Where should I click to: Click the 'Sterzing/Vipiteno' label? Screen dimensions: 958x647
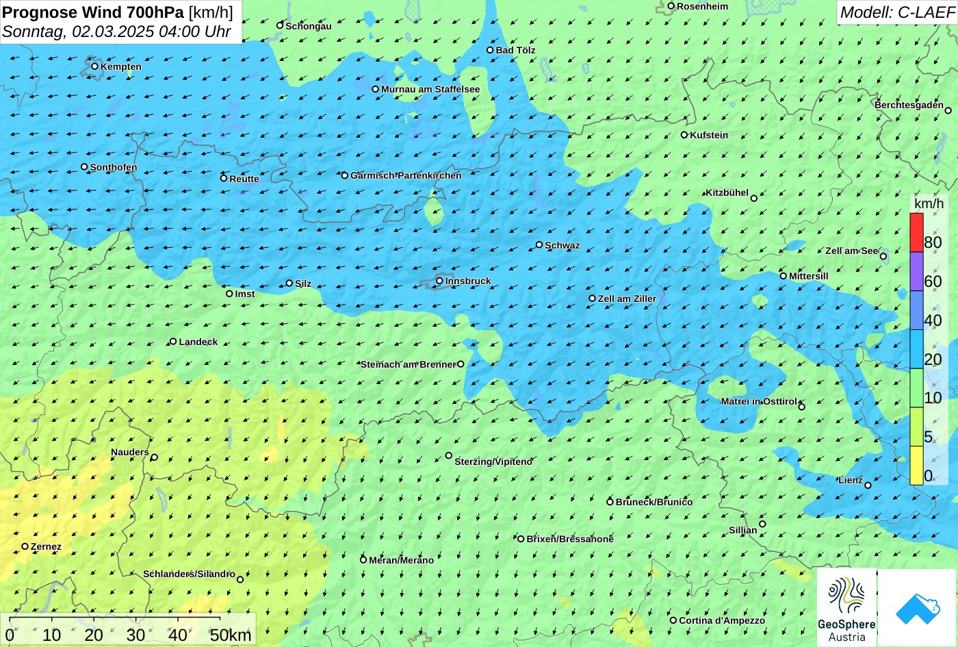(493, 462)
